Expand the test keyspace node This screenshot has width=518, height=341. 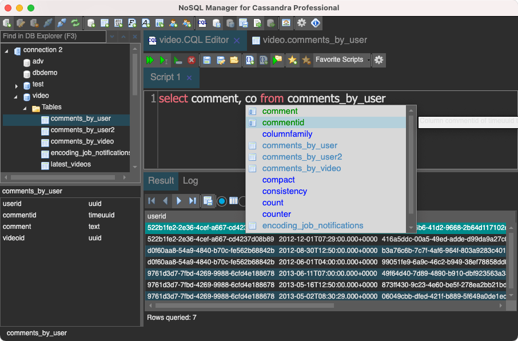tap(17, 85)
